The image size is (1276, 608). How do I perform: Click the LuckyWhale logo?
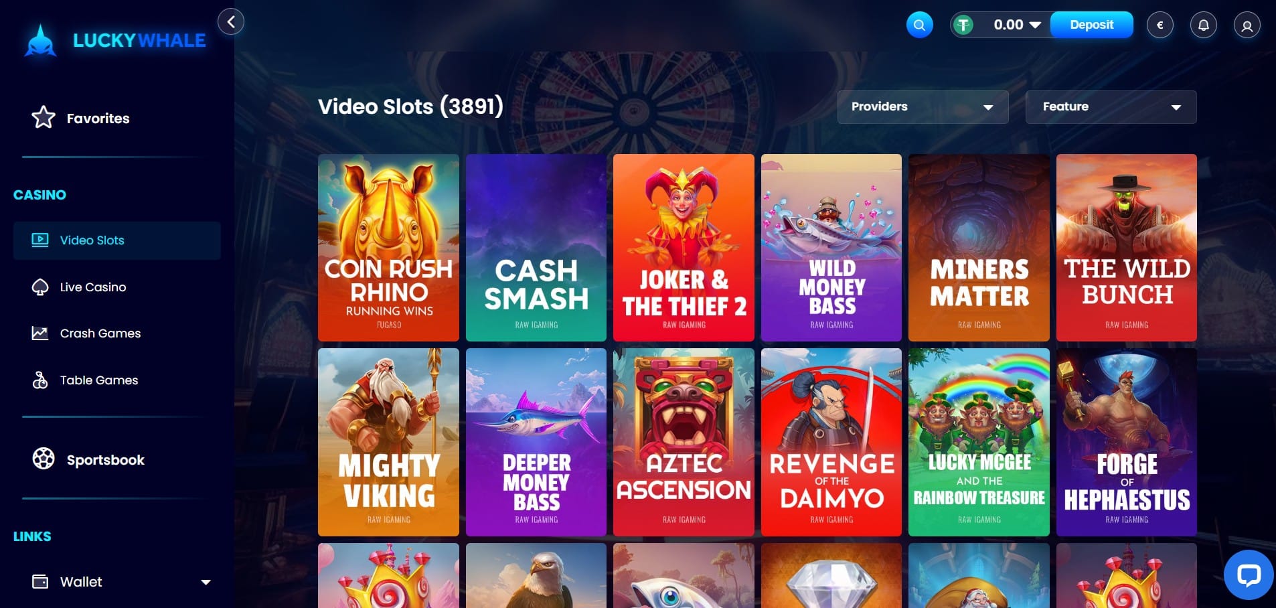tap(115, 40)
